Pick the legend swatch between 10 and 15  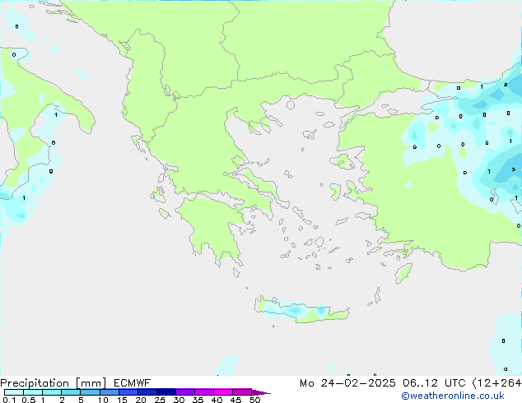pos(109,392)
